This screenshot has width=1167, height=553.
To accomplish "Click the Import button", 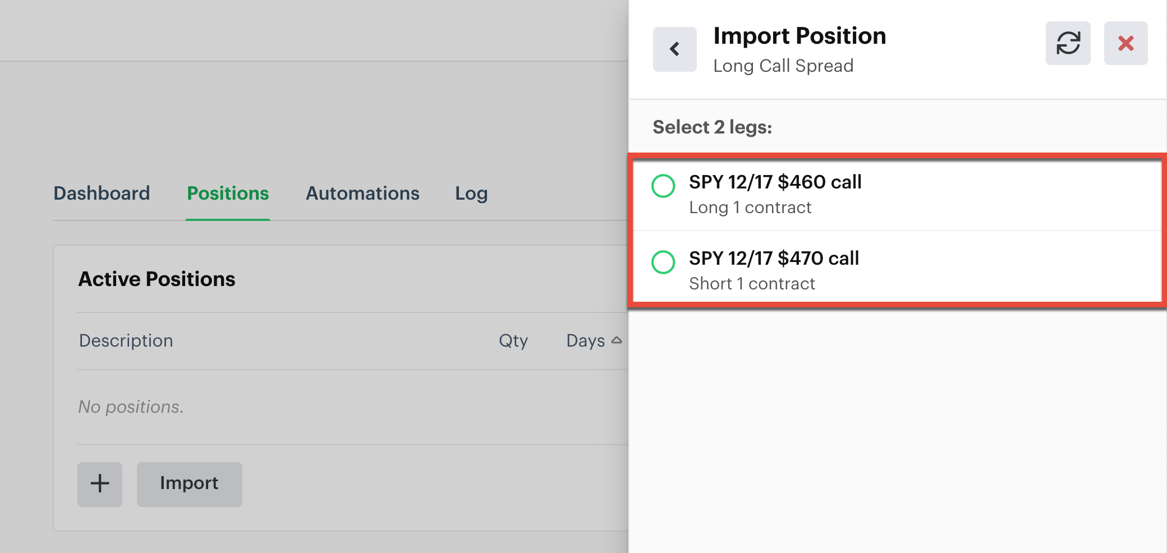I will 189,483.
